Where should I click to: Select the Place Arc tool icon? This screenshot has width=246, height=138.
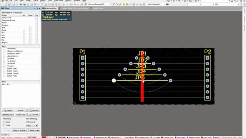(131, 5)
